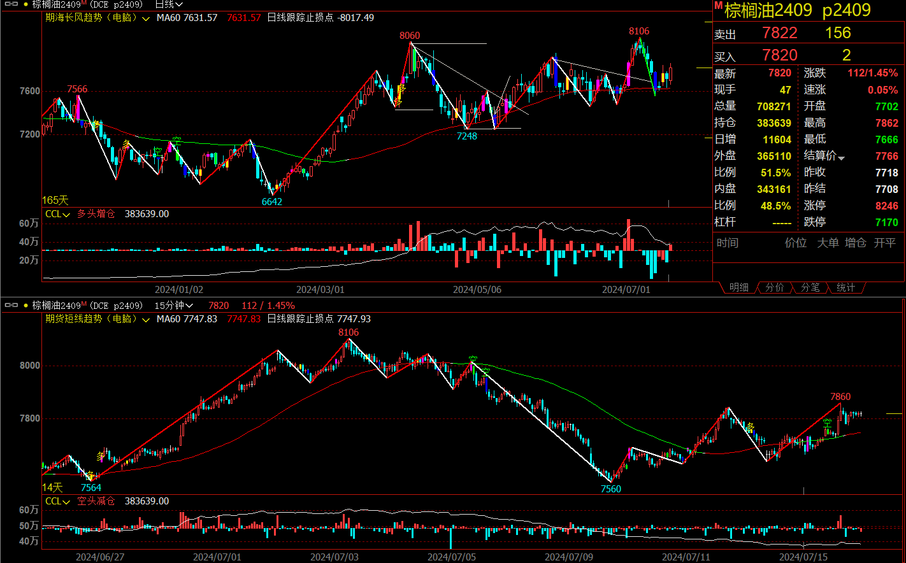
Task: Click the 多 signal marker below 8060 peak
Action: (x=401, y=90)
